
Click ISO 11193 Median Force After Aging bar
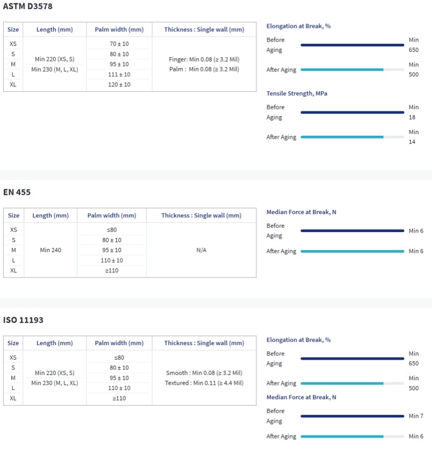[352, 436]
